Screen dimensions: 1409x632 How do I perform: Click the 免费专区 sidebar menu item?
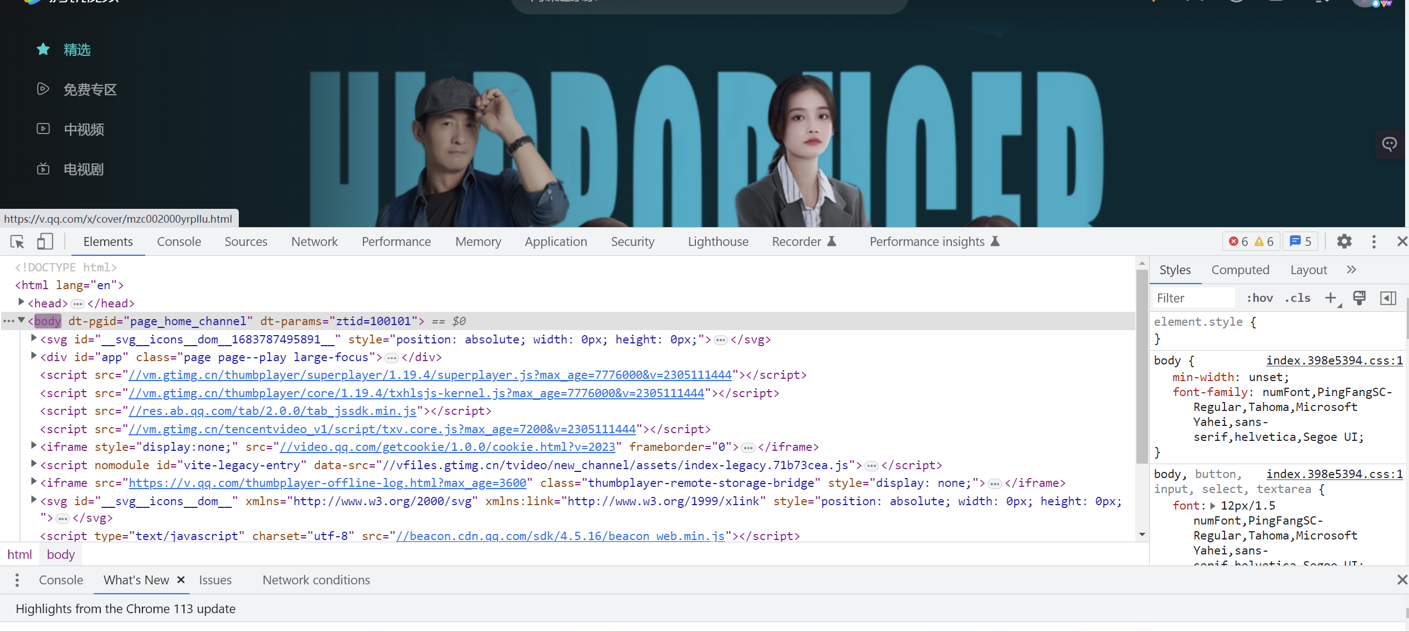90,89
